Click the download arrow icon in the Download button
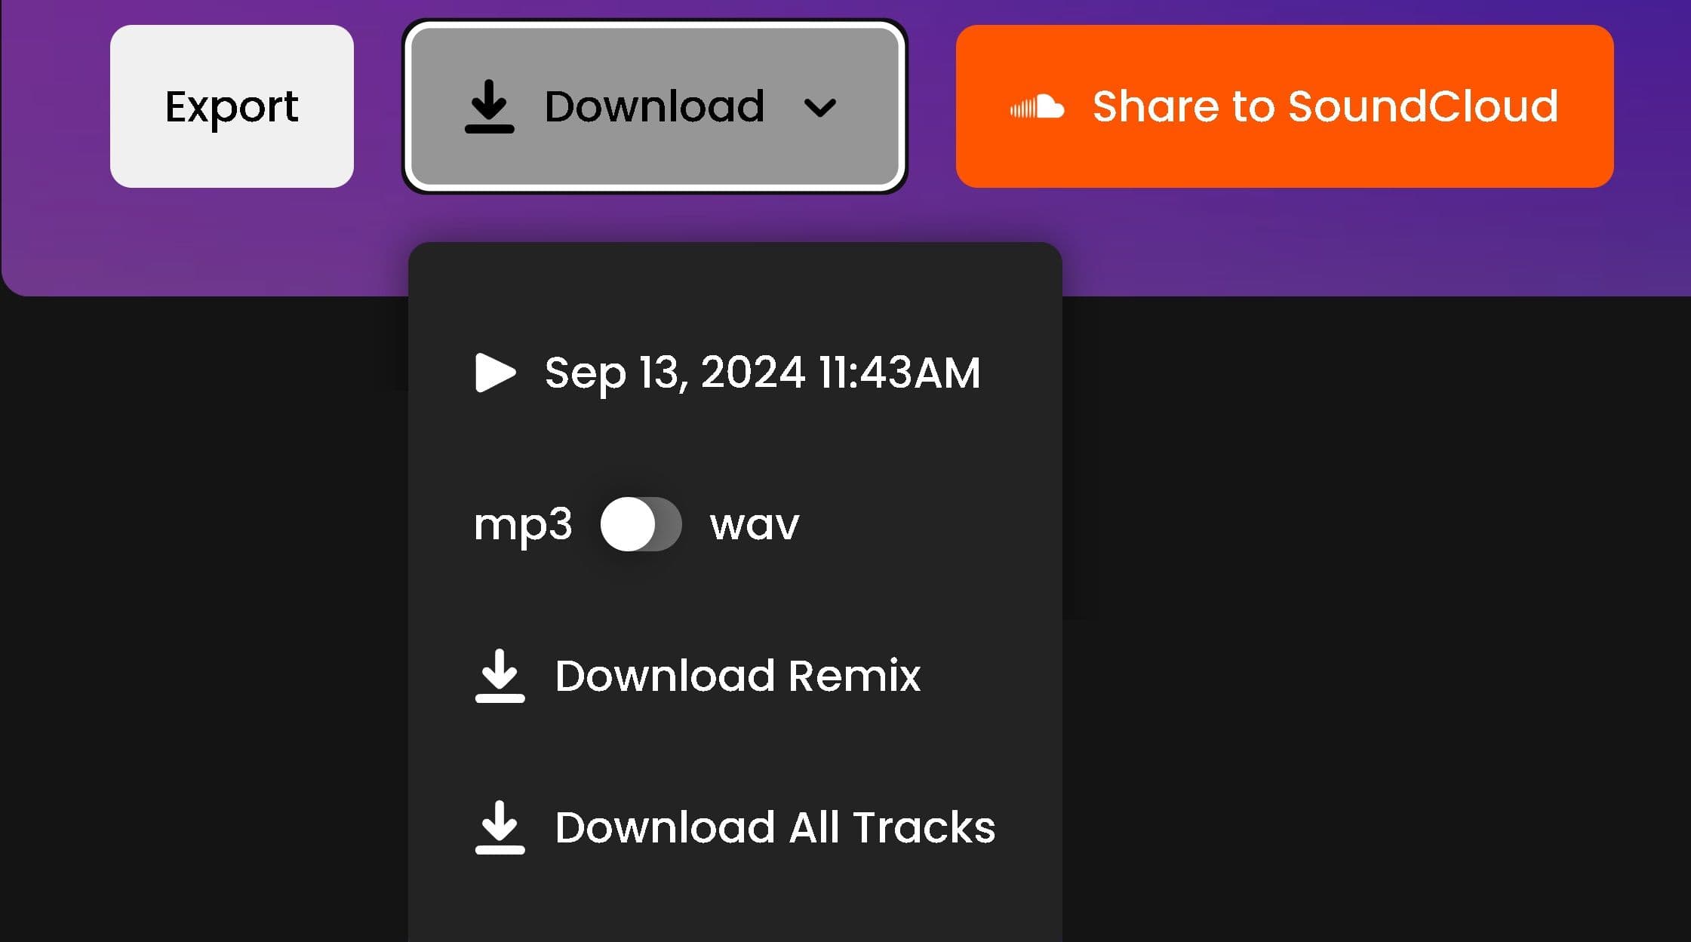This screenshot has height=942, width=1691. [x=489, y=106]
